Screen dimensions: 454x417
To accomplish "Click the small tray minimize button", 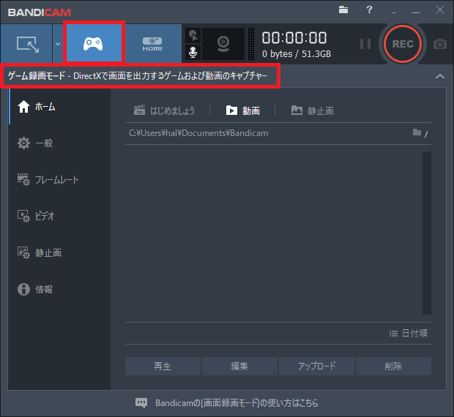I will pyautogui.click(x=394, y=12).
